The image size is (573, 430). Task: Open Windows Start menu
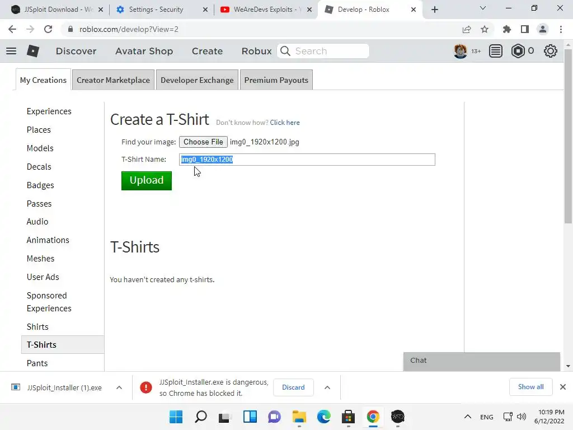click(176, 417)
